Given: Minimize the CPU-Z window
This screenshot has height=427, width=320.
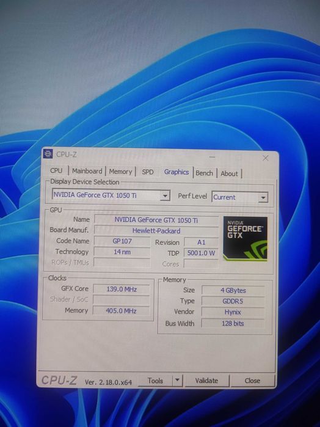Looking at the screenshot, I should (x=213, y=157).
